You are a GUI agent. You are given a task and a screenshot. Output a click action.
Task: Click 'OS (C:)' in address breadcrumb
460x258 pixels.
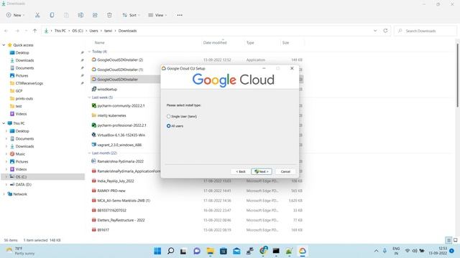pyautogui.click(x=78, y=31)
